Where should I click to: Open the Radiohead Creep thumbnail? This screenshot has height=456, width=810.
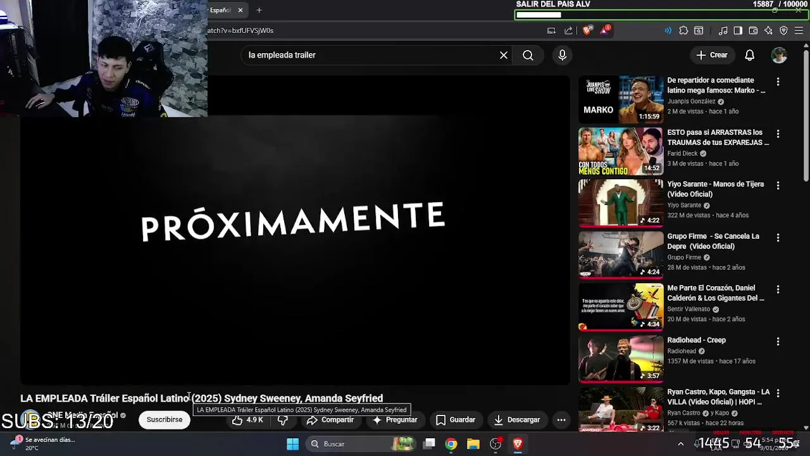pos(621,359)
